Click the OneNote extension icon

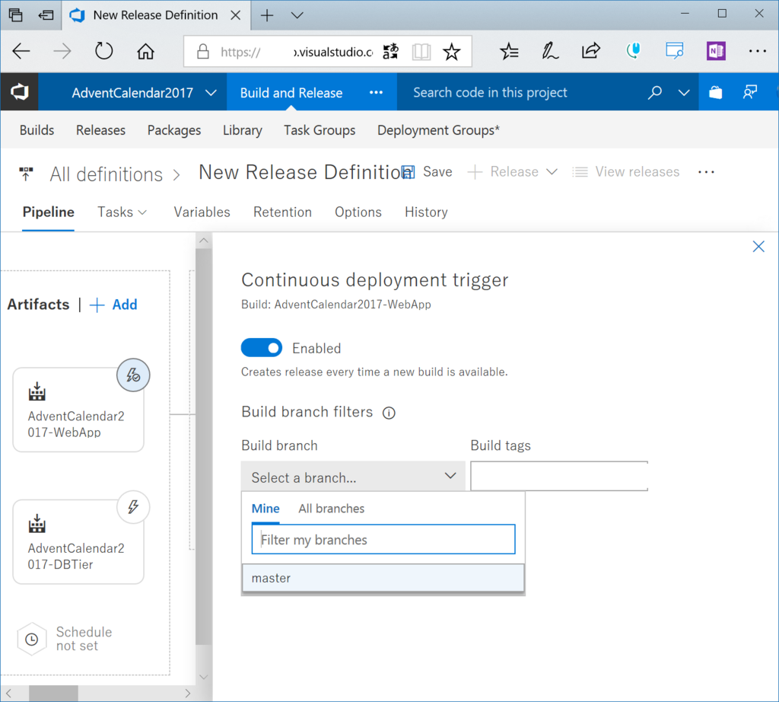[x=716, y=51]
